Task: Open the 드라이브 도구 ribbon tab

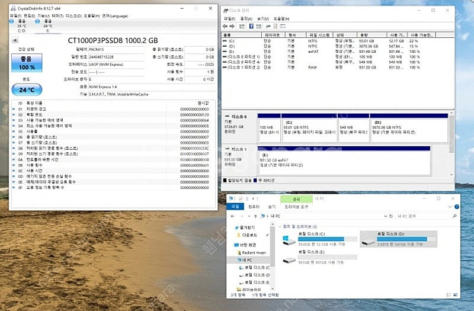Action: [296, 206]
